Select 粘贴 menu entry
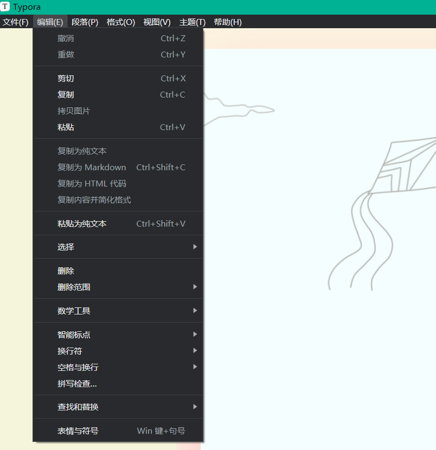 click(118, 127)
